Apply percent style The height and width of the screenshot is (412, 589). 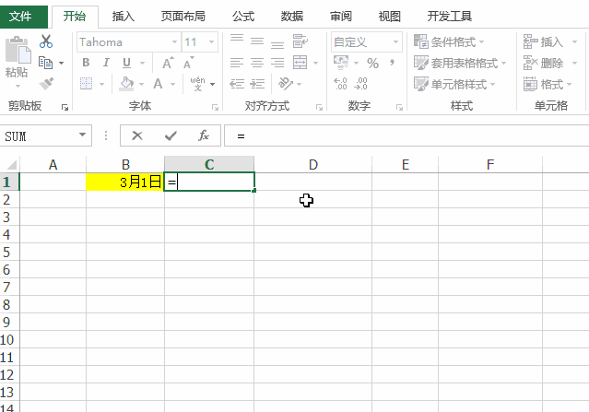point(372,63)
